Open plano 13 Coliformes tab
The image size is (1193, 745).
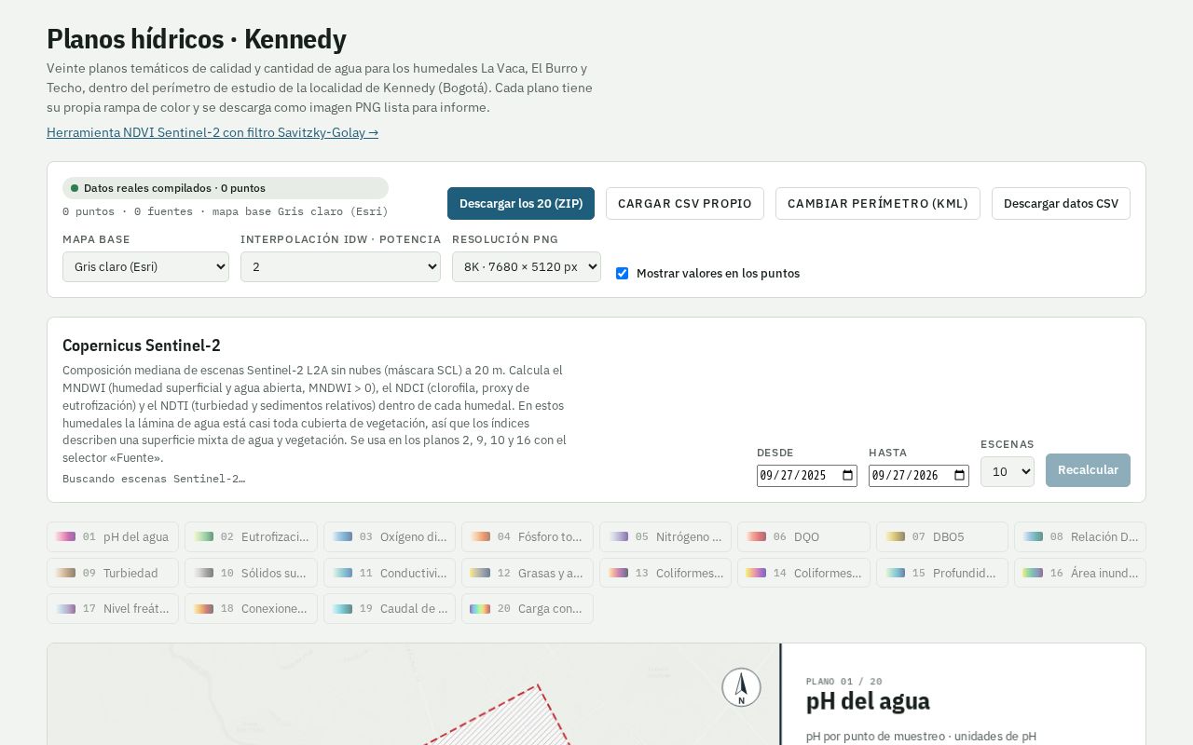[x=665, y=573]
